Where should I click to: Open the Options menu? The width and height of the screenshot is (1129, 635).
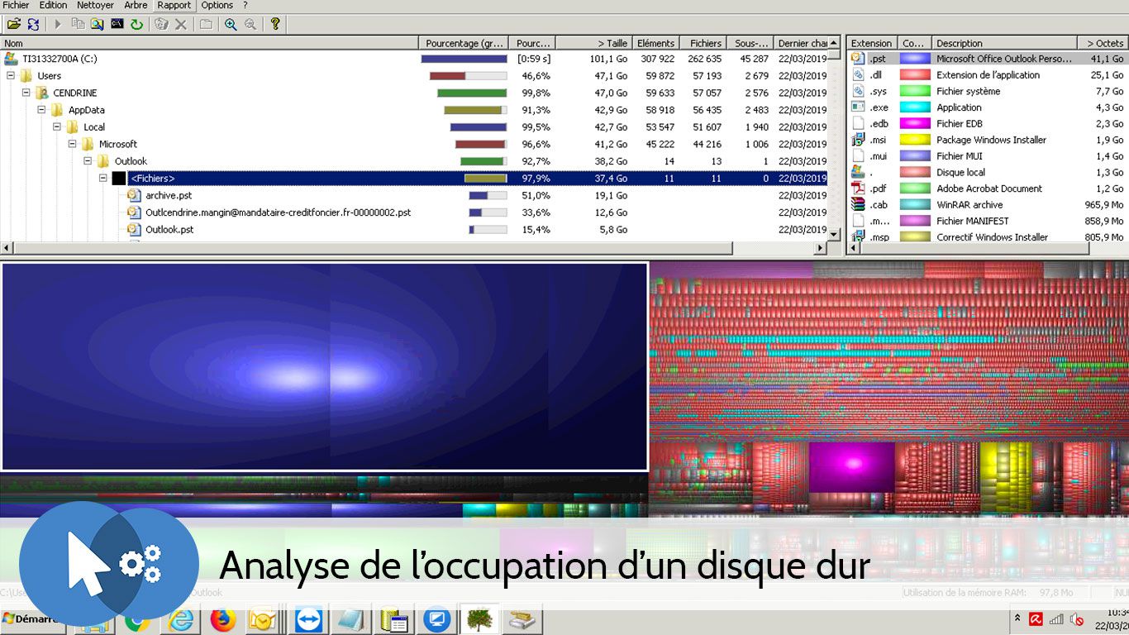(217, 6)
